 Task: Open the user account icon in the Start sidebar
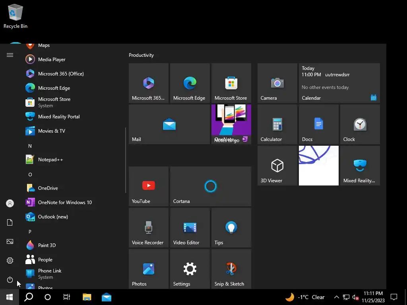click(x=10, y=203)
